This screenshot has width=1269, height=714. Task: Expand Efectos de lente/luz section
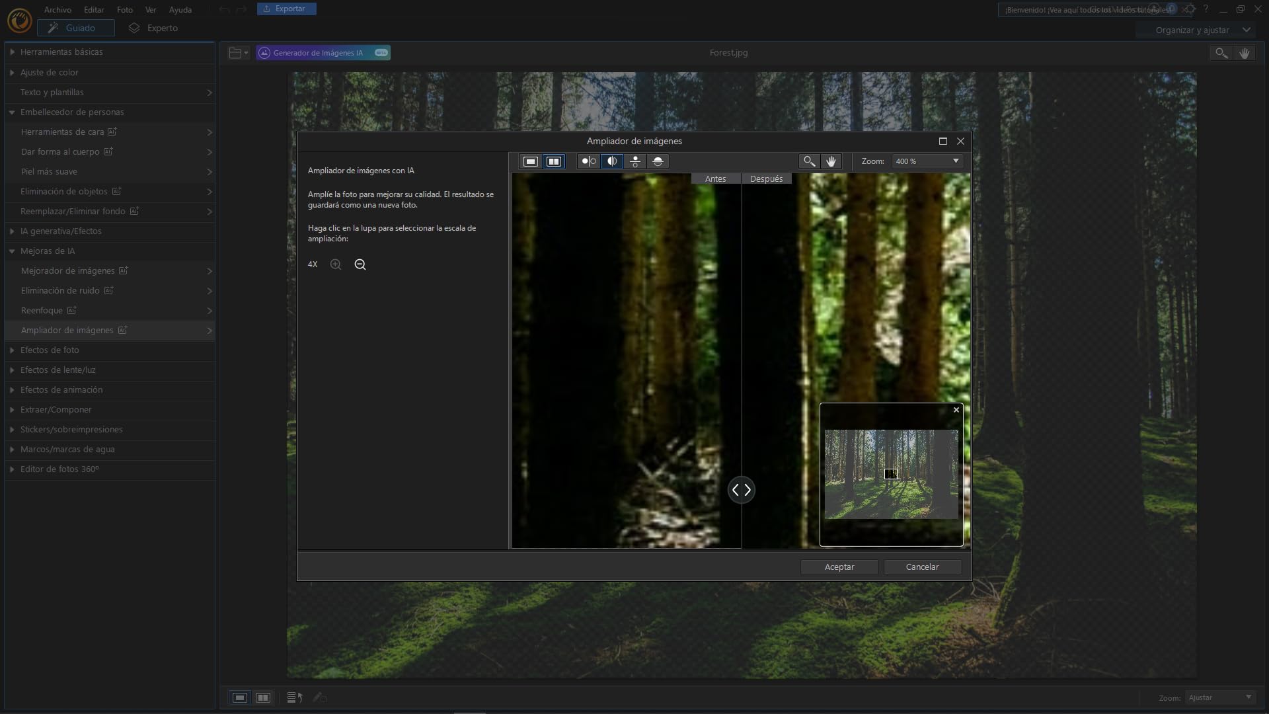point(110,370)
